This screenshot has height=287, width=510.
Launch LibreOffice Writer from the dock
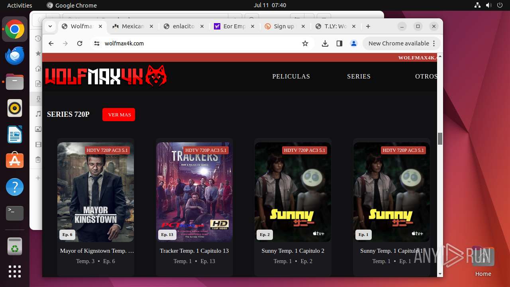tap(15, 135)
